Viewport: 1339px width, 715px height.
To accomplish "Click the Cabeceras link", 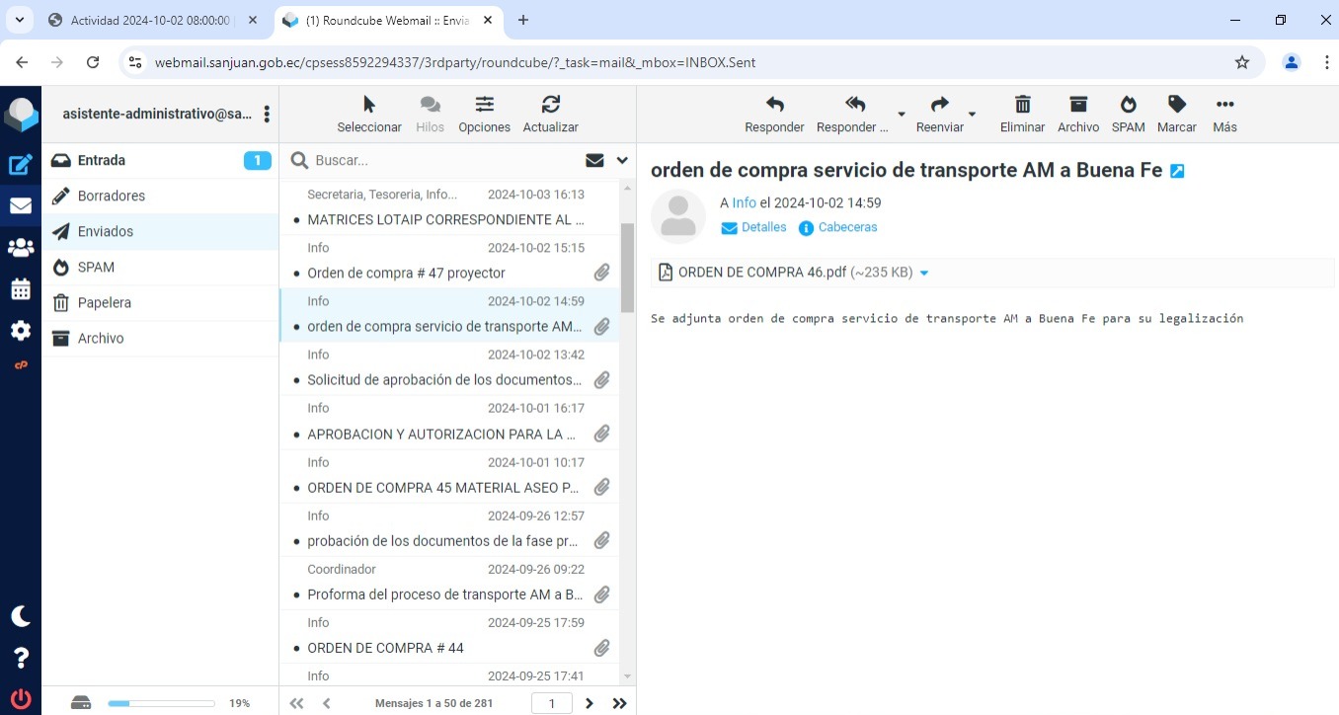I will (x=847, y=227).
